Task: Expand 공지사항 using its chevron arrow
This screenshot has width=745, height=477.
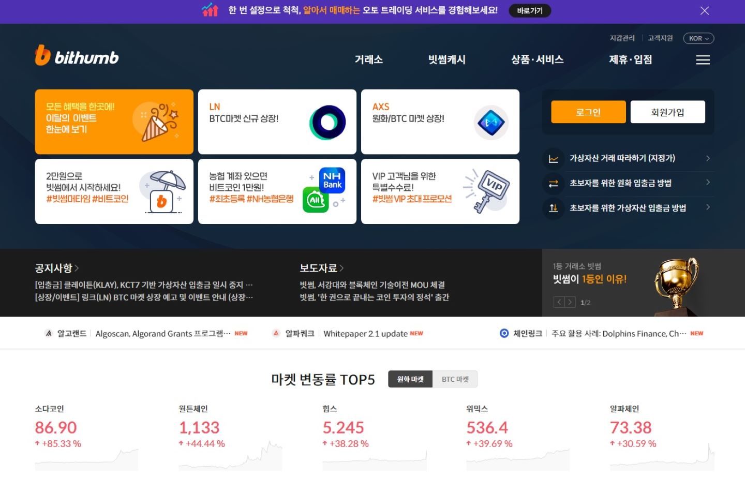Action: pyautogui.click(x=77, y=268)
